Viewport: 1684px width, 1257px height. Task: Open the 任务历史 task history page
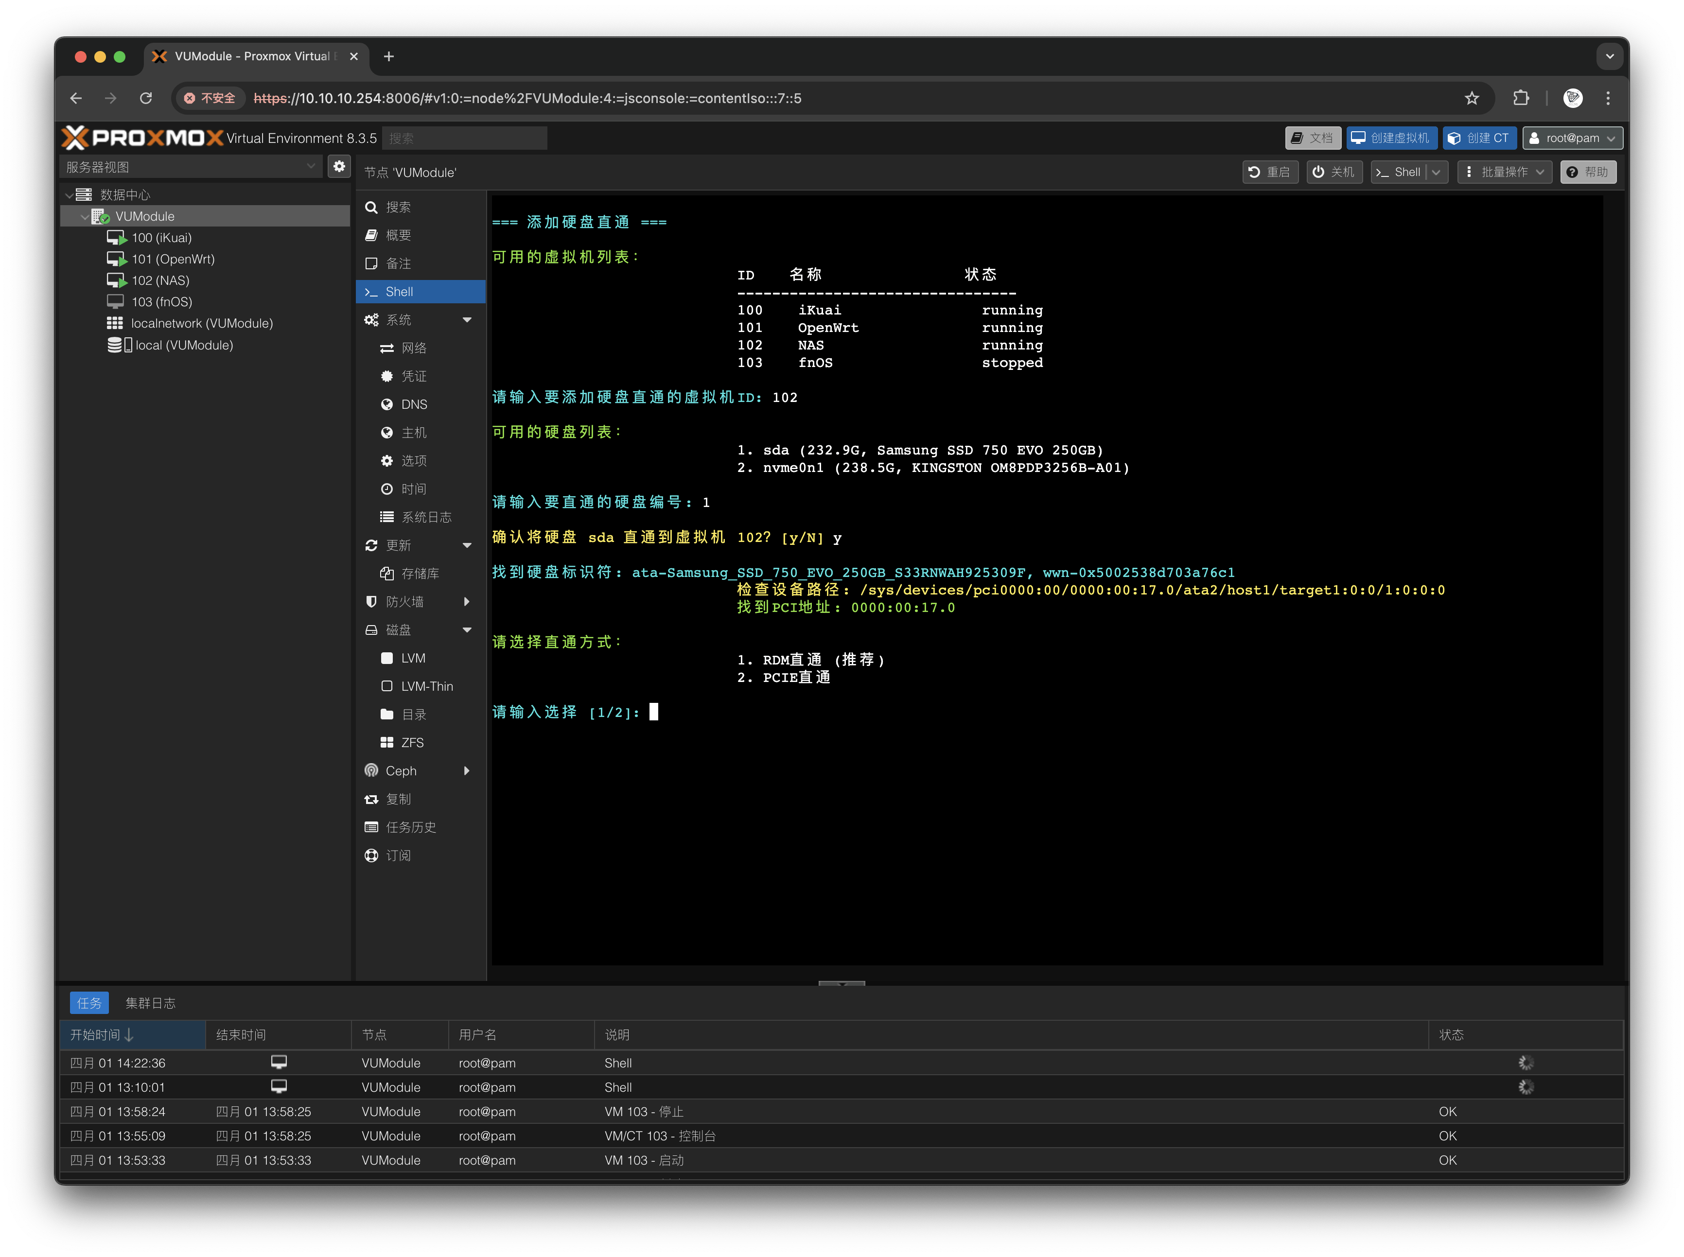410,827
